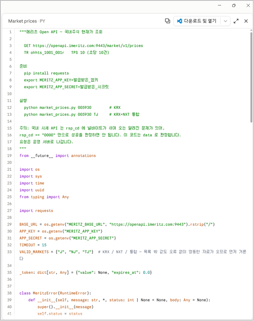Click the 'import os' line
The image size is (254, 321).
tap(30, 169)
